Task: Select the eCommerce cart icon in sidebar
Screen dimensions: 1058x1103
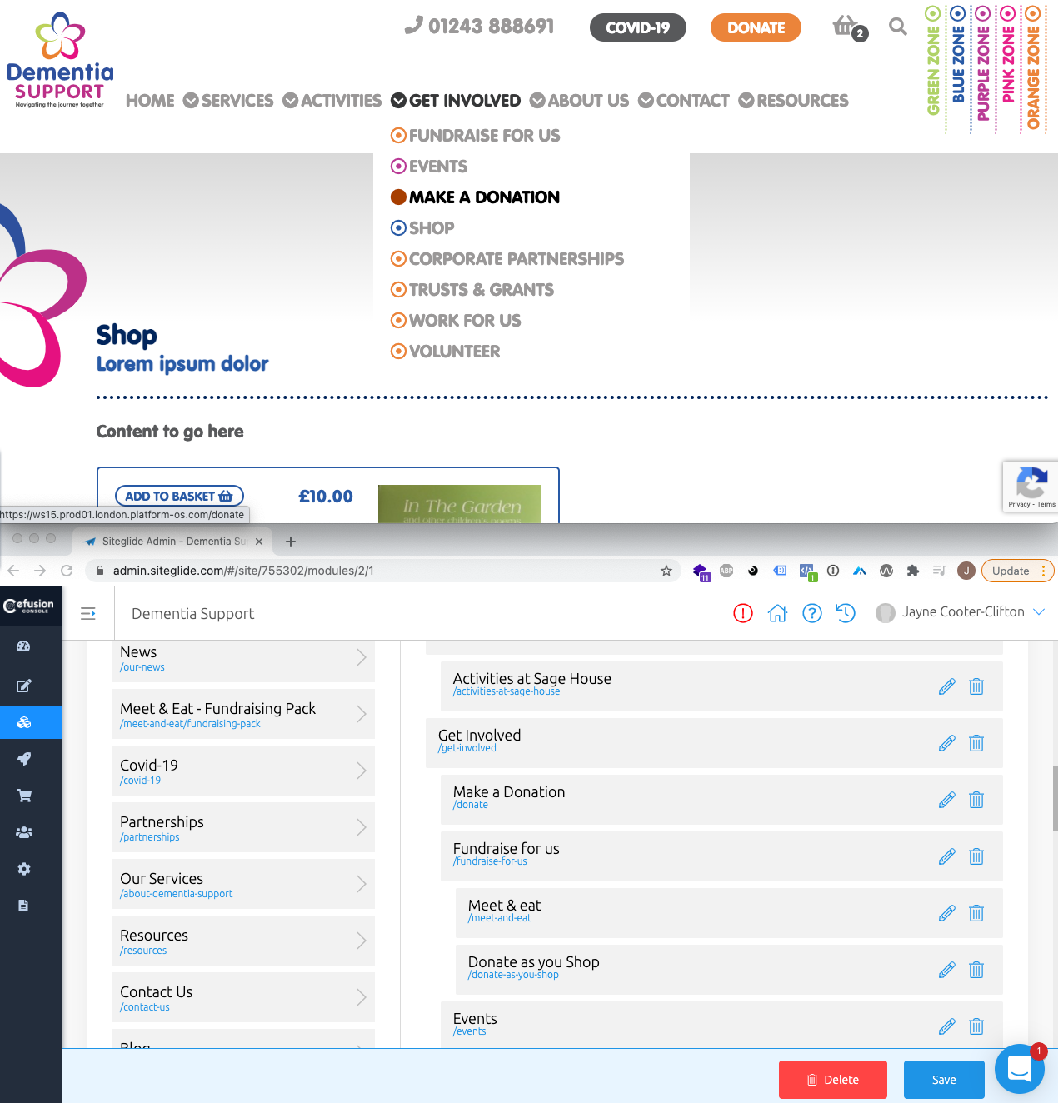Action: [x=24, y=796]
